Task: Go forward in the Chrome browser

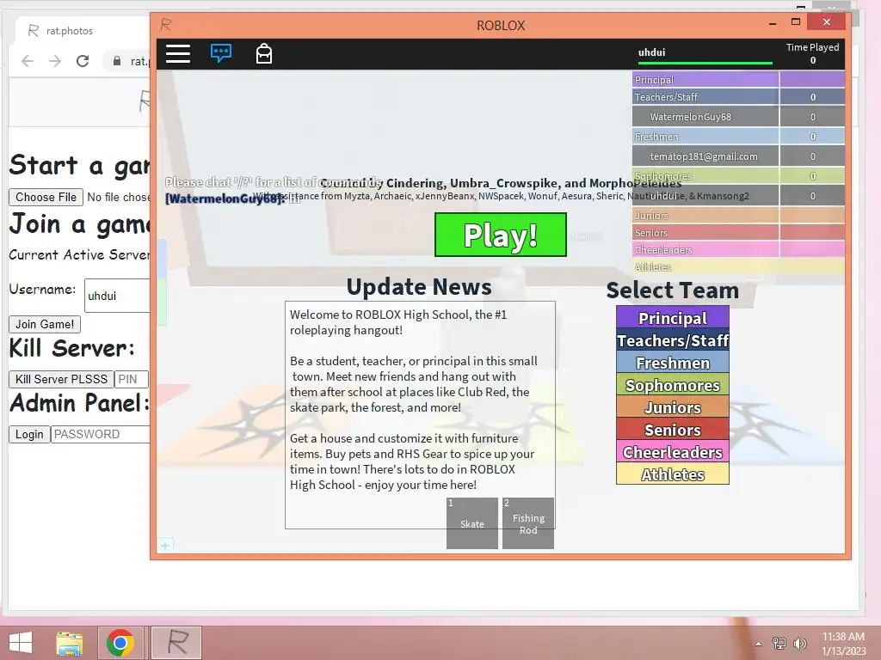Action: pos(55,61)
